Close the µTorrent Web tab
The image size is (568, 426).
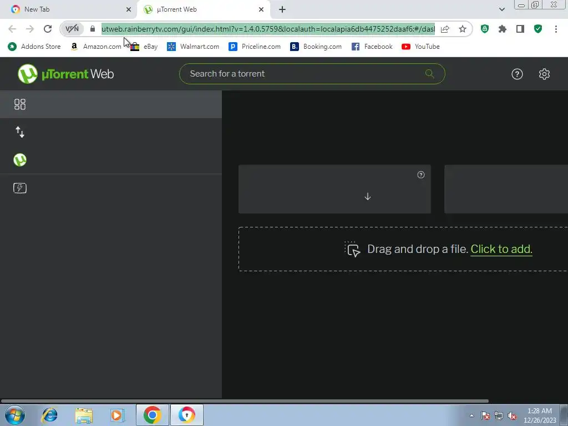pos(261,9)
